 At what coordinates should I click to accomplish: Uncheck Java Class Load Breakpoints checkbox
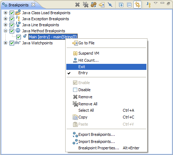(12, 13)
